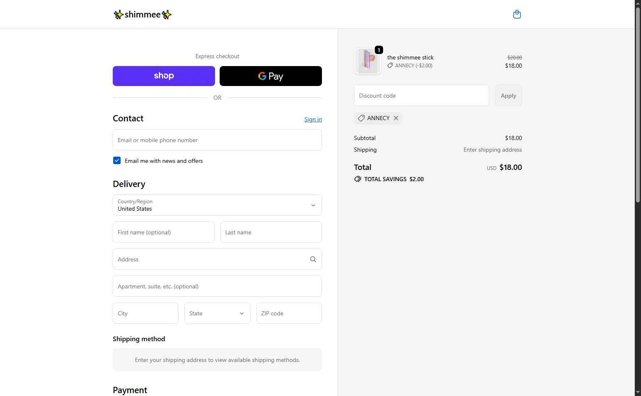Viewport: 641px width, 396px height.
Task: Click the page vertical scrollbar thumb
Action: 638,104
